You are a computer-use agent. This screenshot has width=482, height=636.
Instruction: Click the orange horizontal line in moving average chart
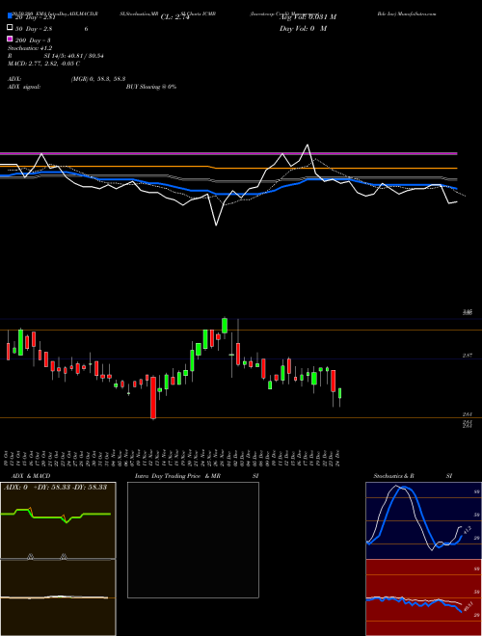[x=228, y=167]
